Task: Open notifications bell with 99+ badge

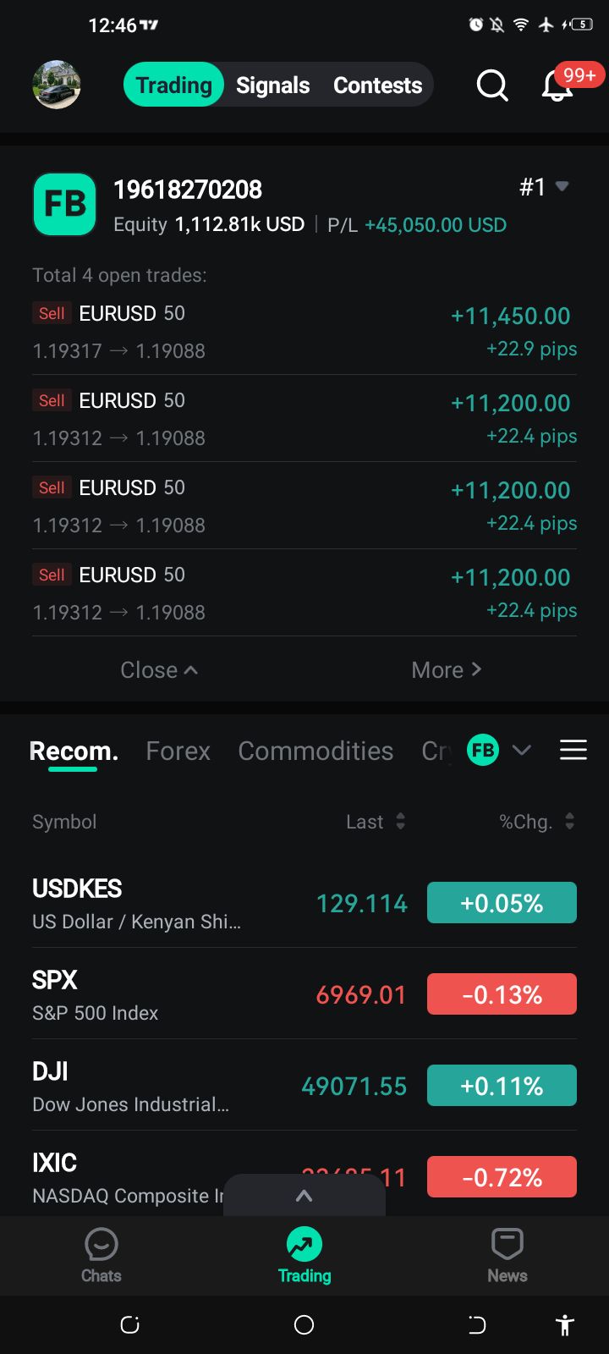Action: (557, 85)
